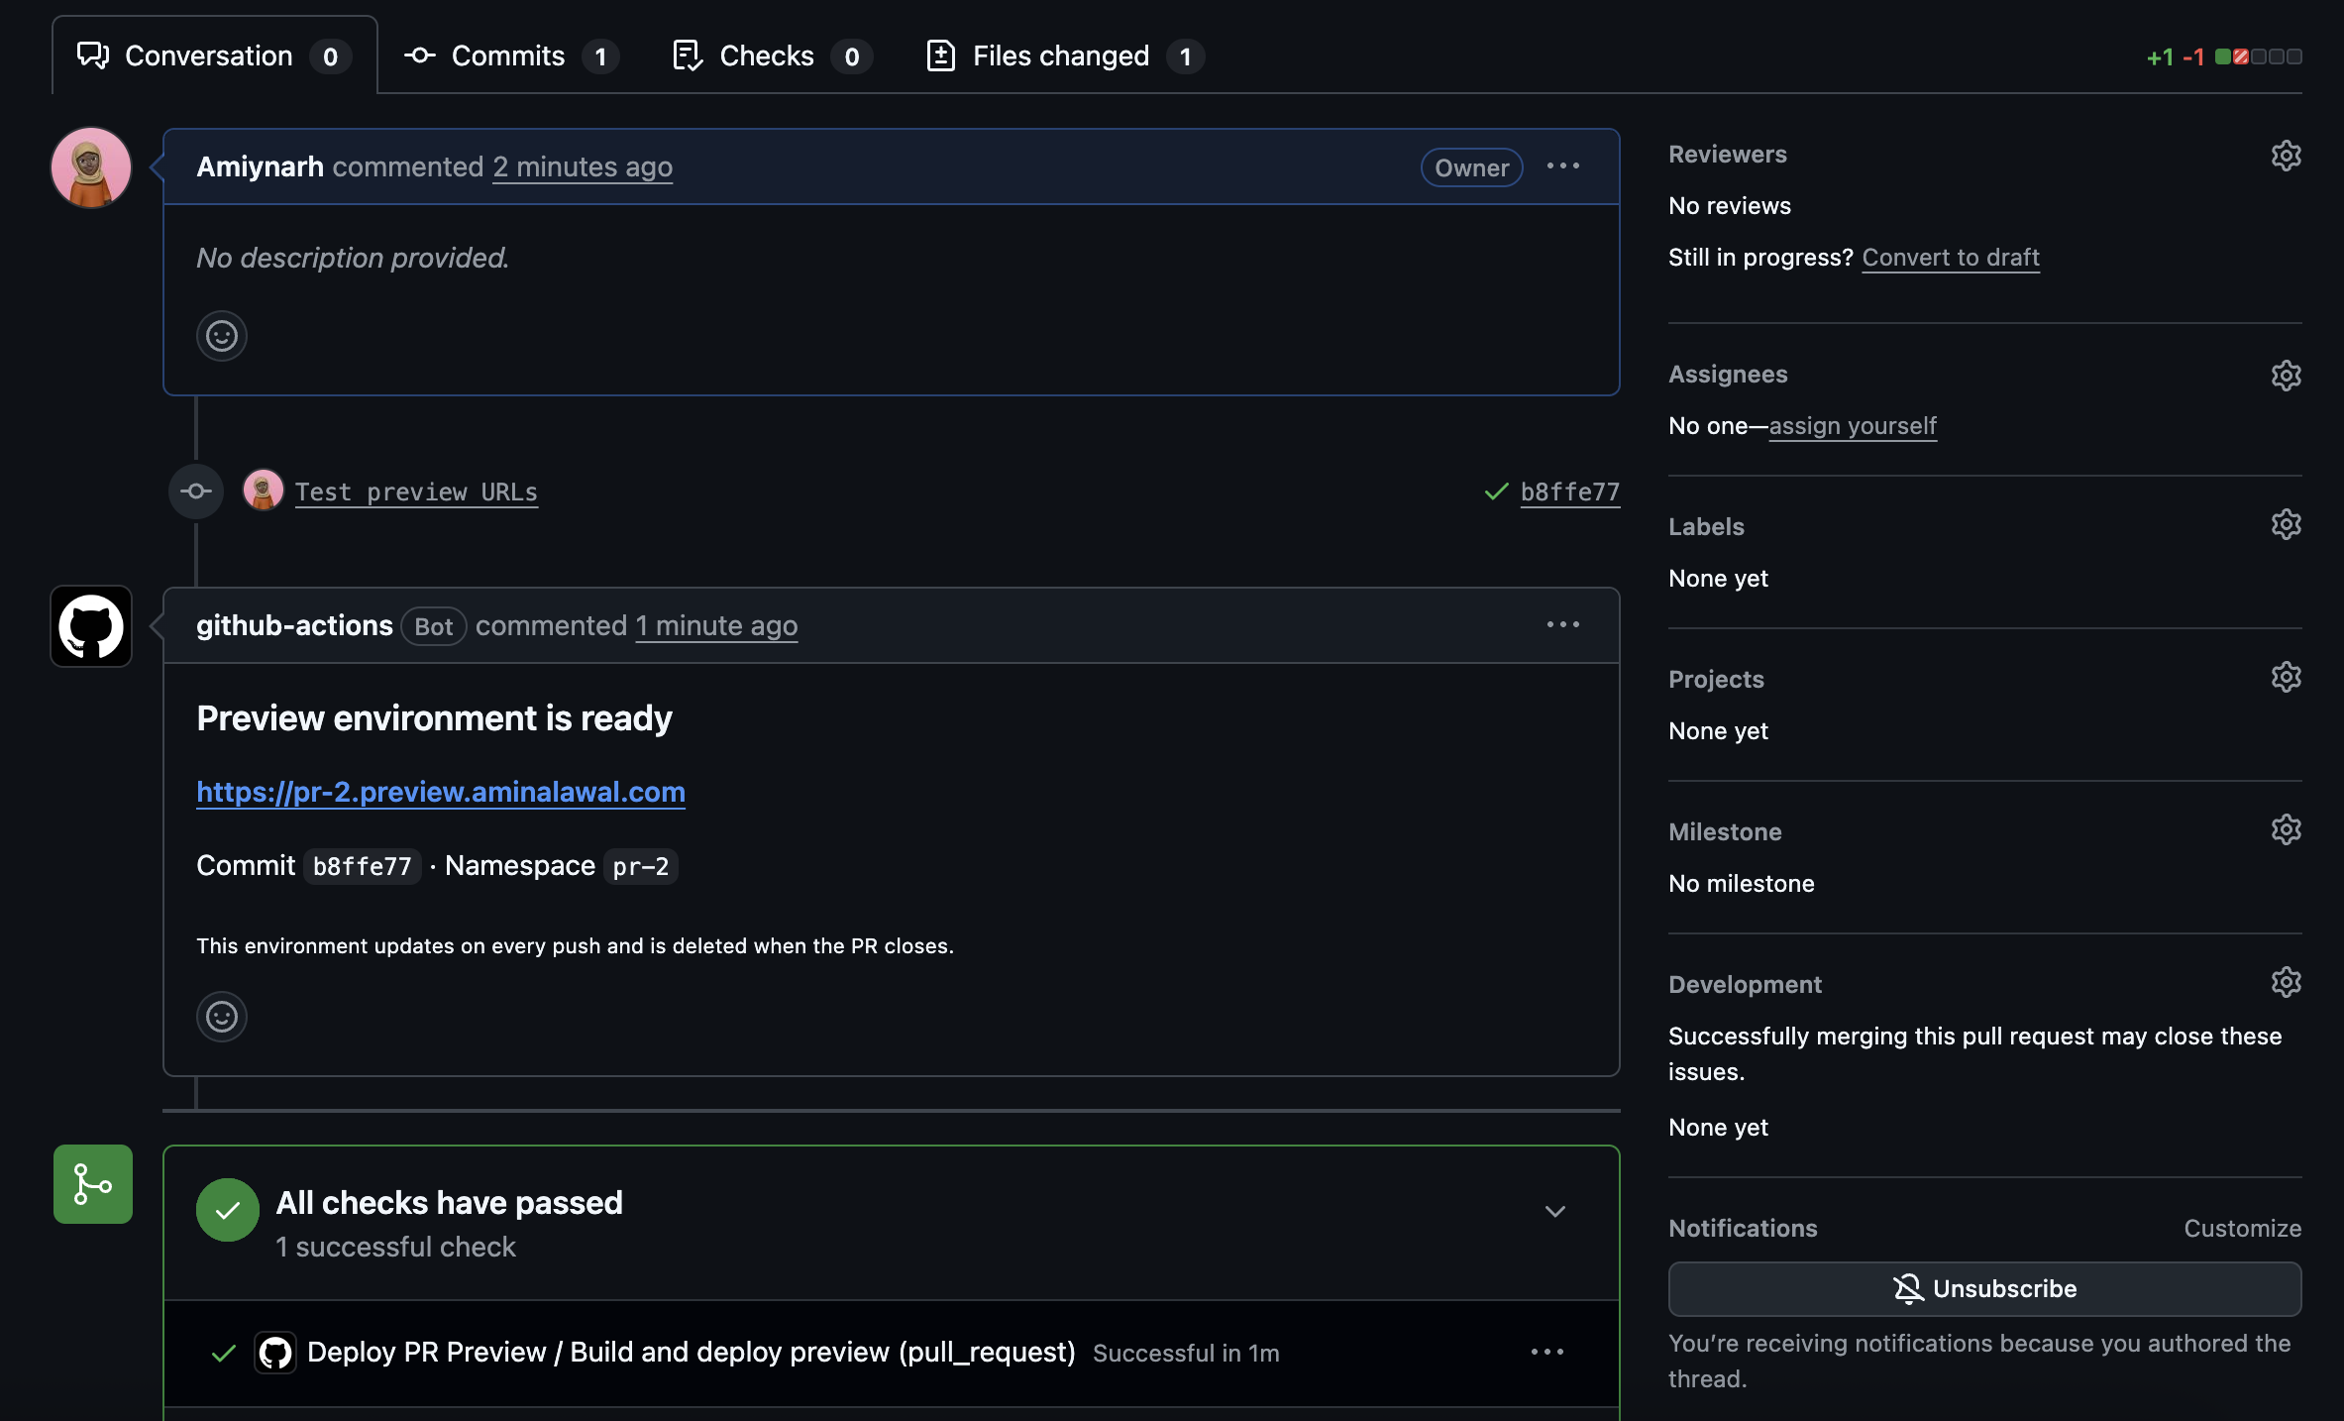
Task: Open Deploy PR Preview check details
Action: (692, 1353)
